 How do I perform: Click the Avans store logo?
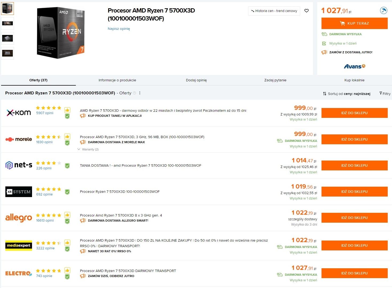pos(355,66)
